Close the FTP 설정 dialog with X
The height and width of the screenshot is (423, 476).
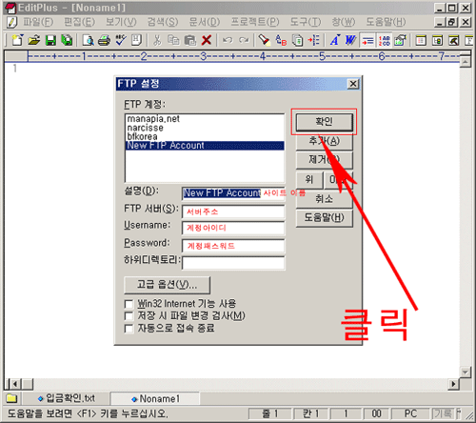click(353, 84)
